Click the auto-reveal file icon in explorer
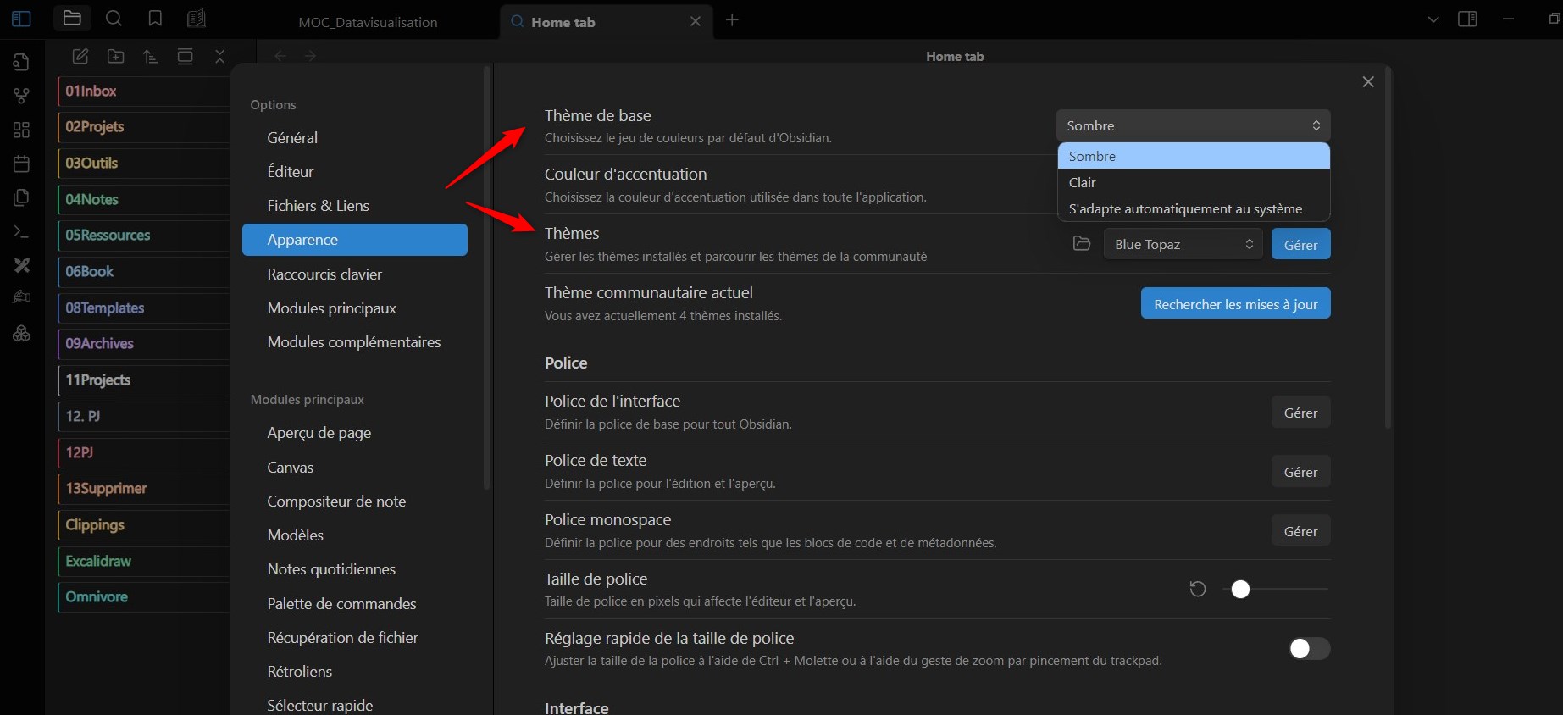 click(185, 57)
